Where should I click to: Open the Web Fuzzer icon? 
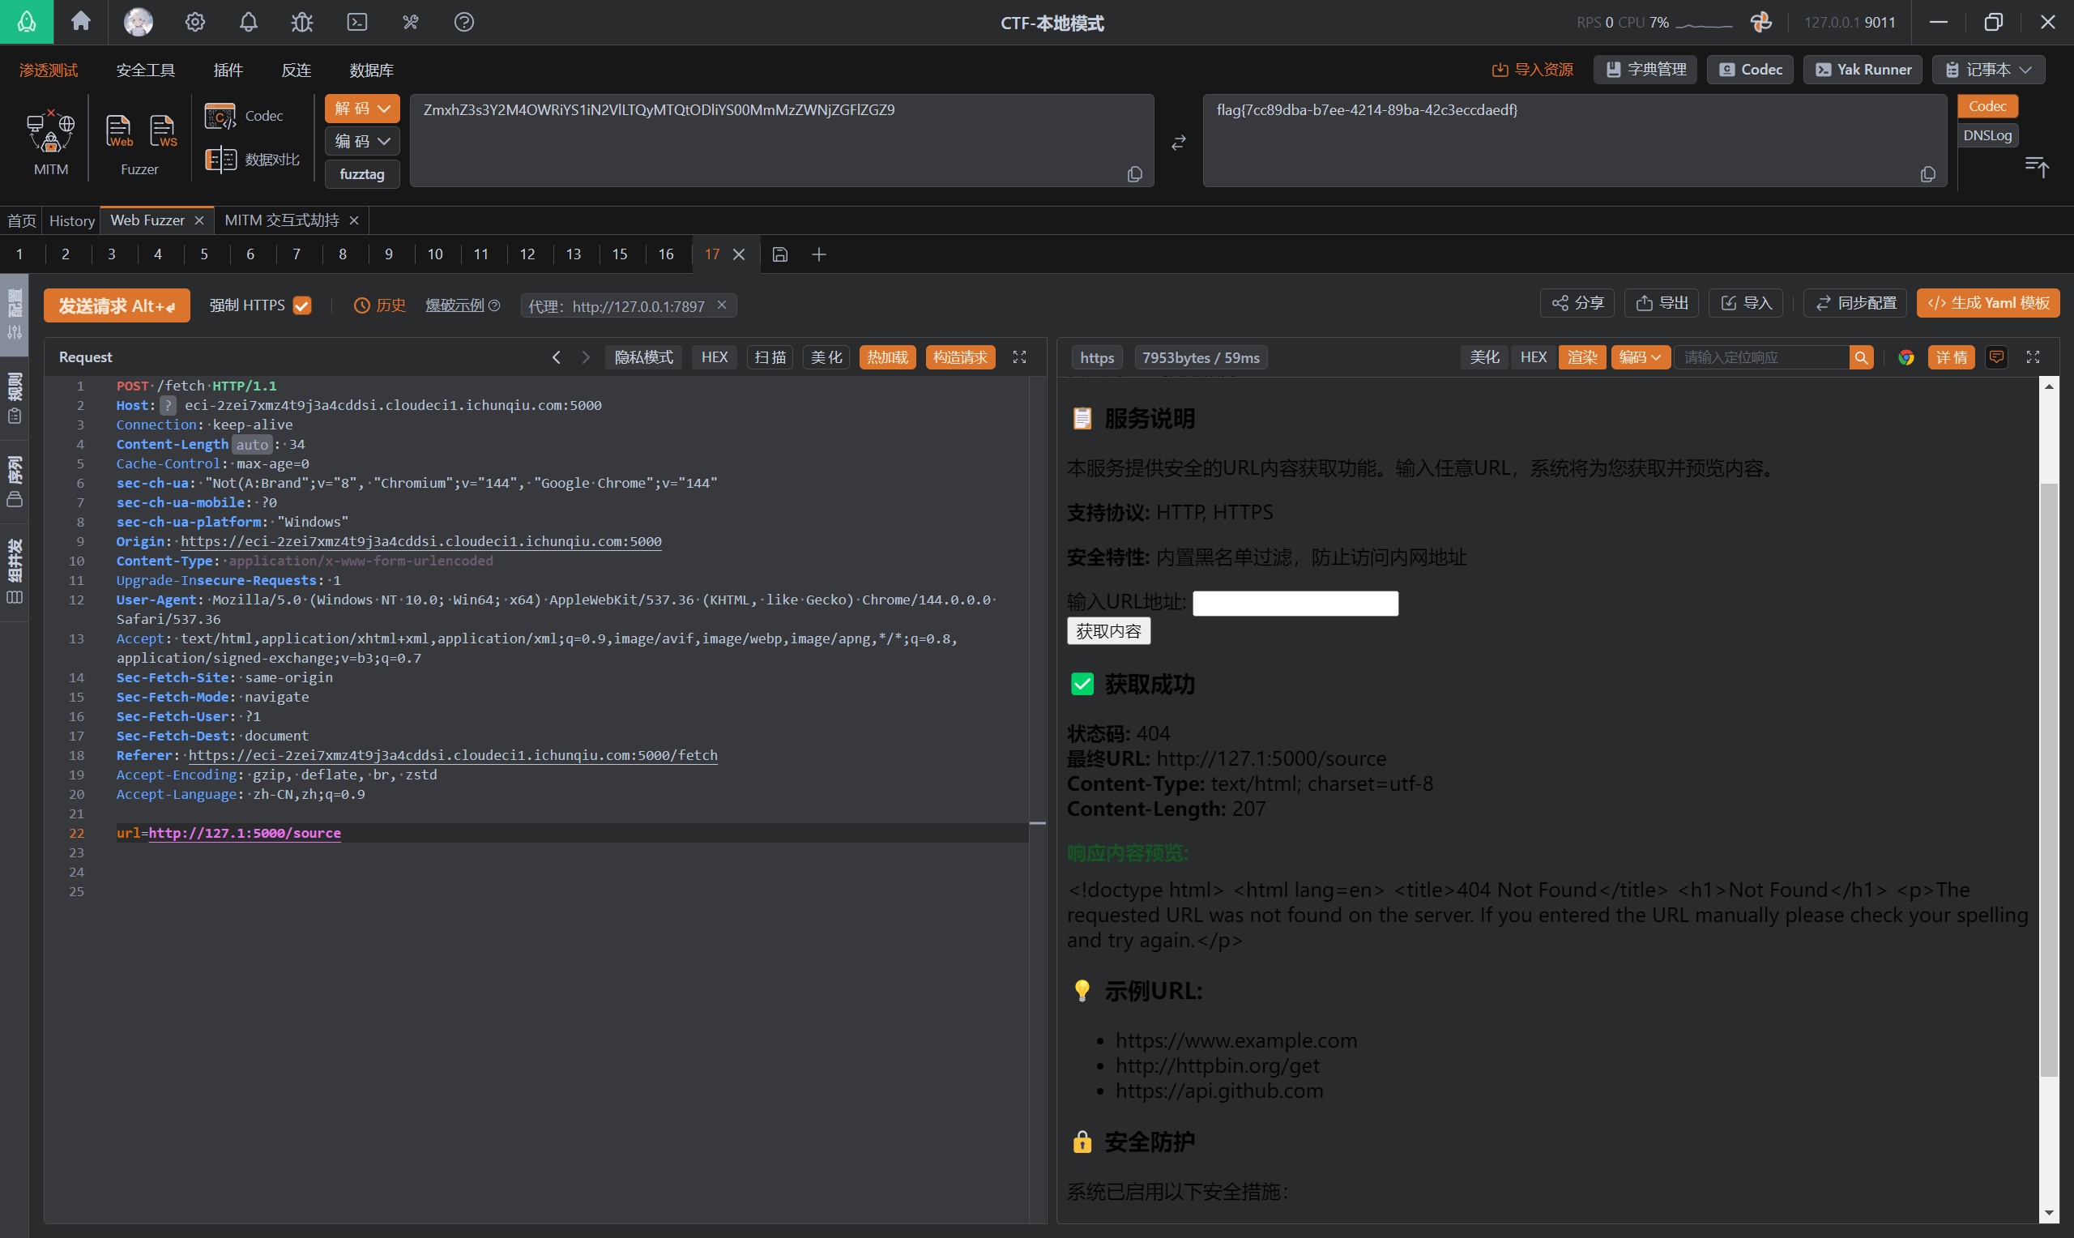(118, 131)
